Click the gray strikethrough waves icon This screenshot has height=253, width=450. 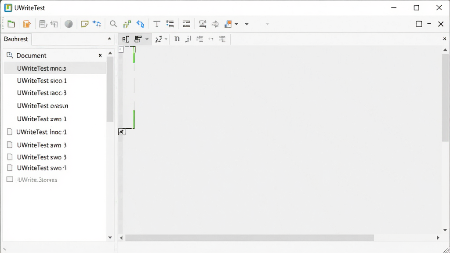[x=215, y=24]
